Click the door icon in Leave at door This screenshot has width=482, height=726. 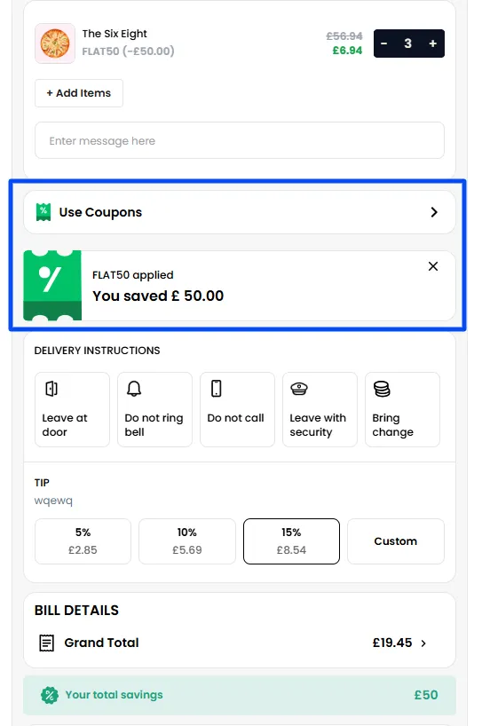[x=51, y=389]
